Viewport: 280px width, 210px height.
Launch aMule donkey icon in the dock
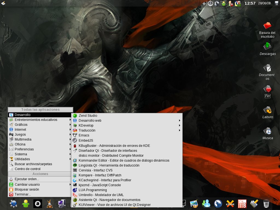50,203
